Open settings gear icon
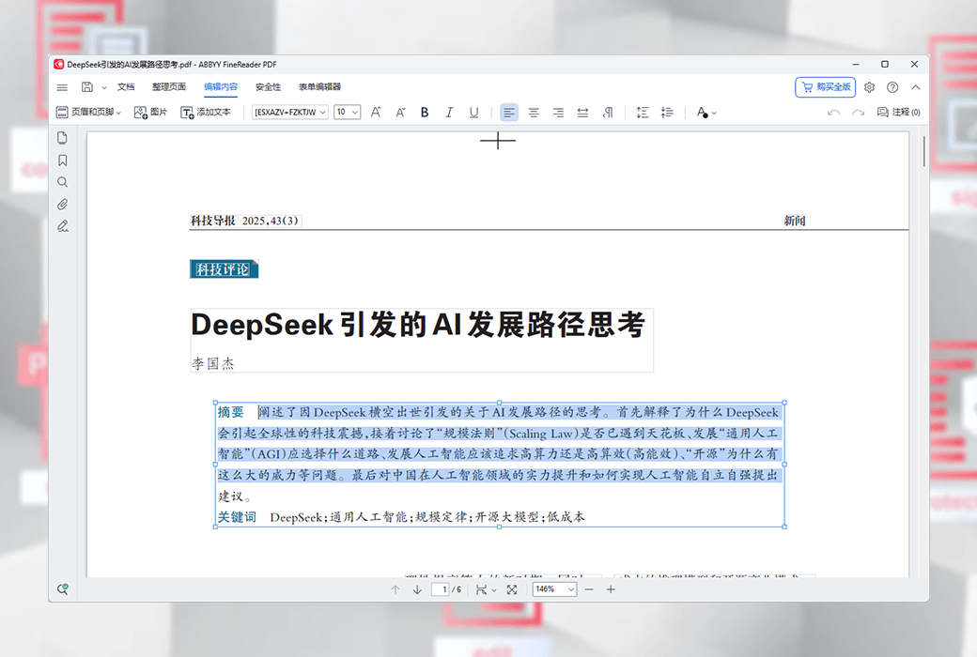977x657 pixels. click(869, 87)
